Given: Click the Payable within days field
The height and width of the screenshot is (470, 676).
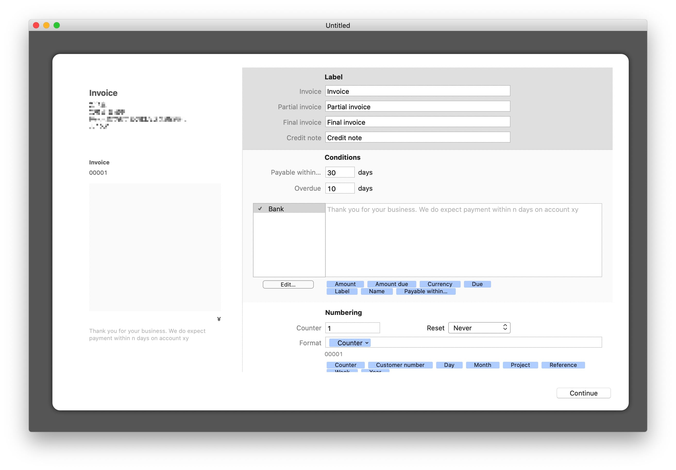Looking at the screenshot, I should pos(340,173).
